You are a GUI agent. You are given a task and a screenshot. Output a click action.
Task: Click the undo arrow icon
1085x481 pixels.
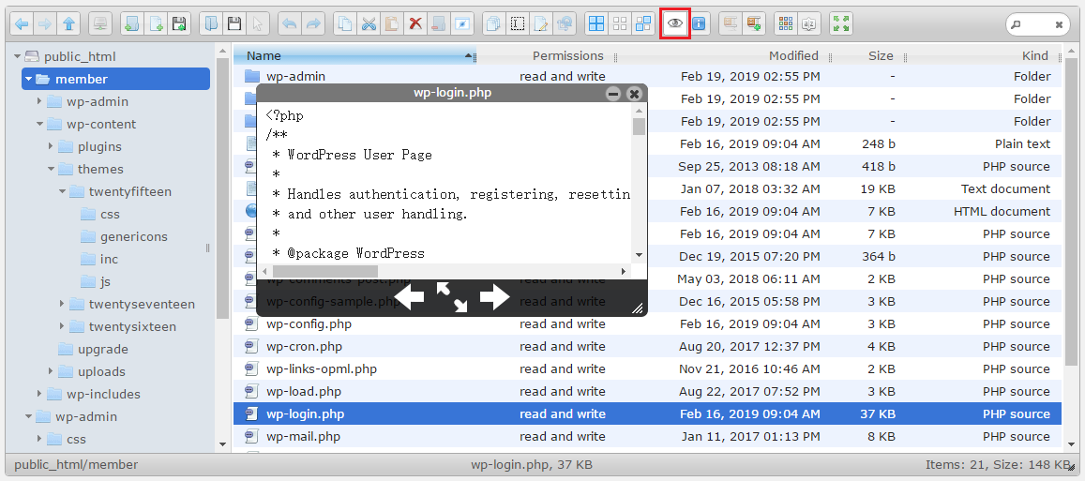coord(290,23)
